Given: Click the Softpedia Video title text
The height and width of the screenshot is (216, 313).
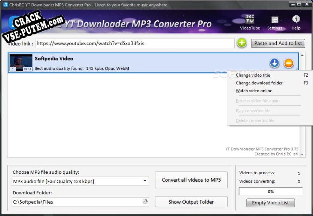Looking at the screenshot, I should coord(54,59).
